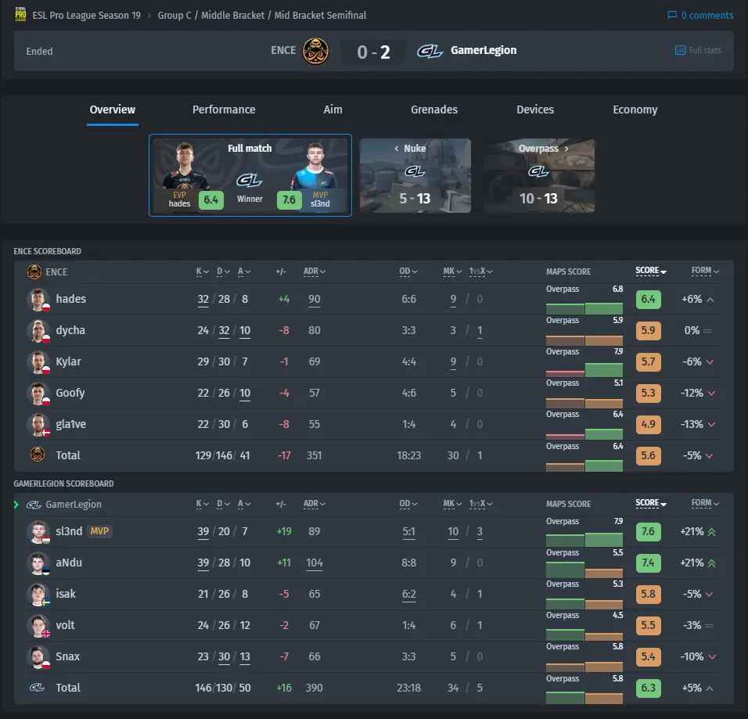Click gla1ve player name
Image resolution: width=748 pixels, height=719 pixels.
71,424
